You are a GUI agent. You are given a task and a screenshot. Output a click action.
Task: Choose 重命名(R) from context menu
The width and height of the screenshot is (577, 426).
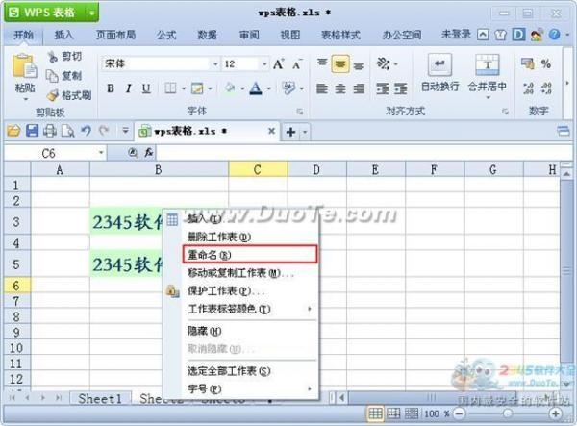[249, 254]
